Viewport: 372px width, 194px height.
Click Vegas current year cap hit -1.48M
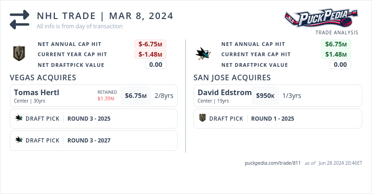(150, 54)
